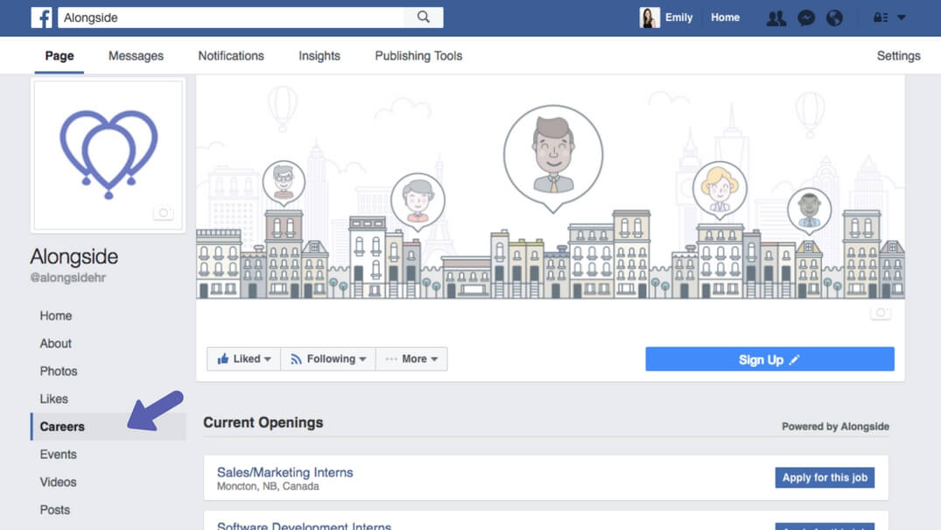Click the cover photo camera icon

tap(881, 313)
